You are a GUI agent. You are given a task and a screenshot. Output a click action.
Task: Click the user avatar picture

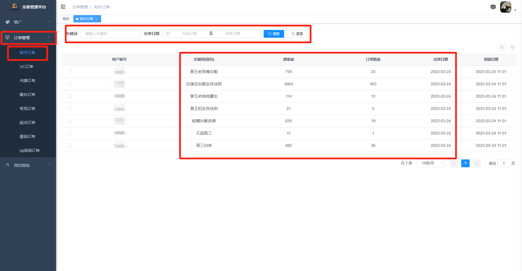(505, 7)
